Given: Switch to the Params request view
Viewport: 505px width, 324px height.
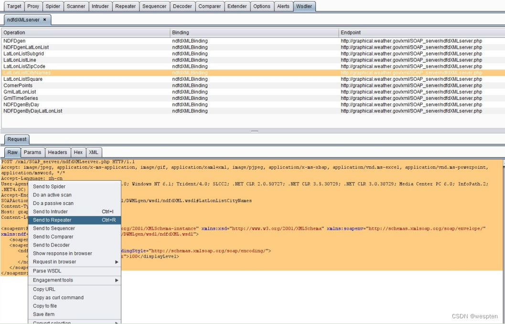Looking at the screenshot, I should point(32,152).
